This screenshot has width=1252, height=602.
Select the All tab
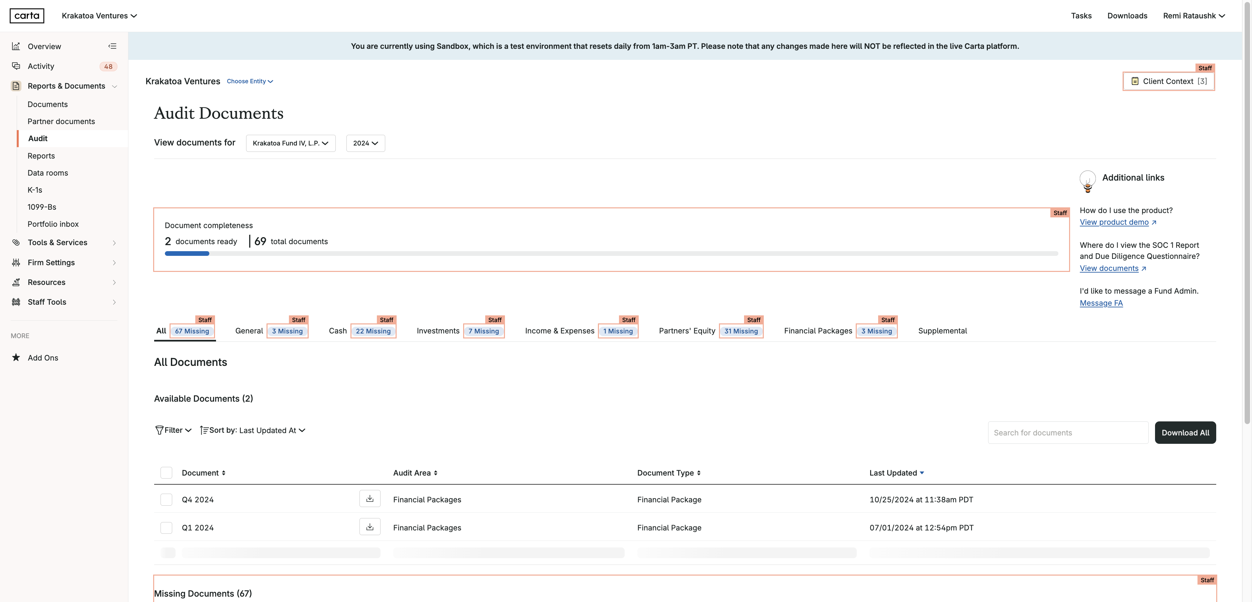pyautogui.click(x=185, y=331)
